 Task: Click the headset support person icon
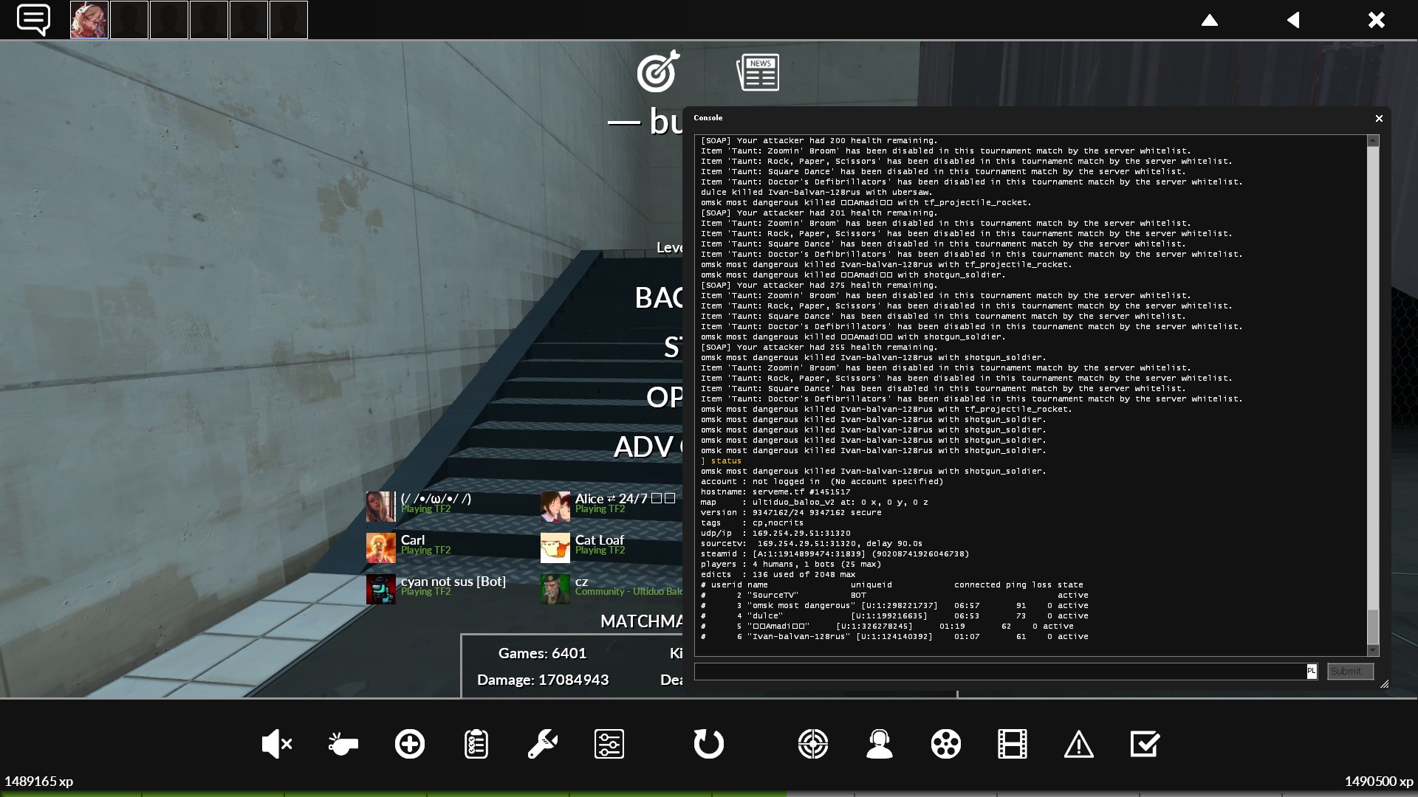(x=880, y=744)
